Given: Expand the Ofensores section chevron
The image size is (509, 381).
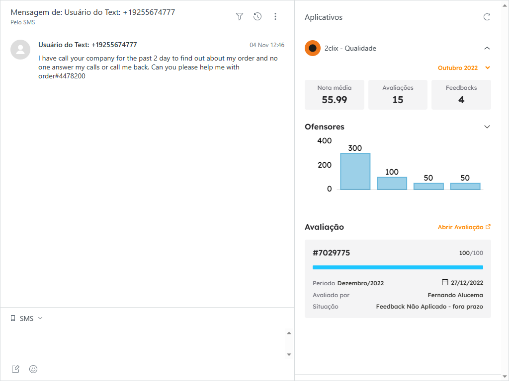Looking at the screenshot, I should 487,127.
